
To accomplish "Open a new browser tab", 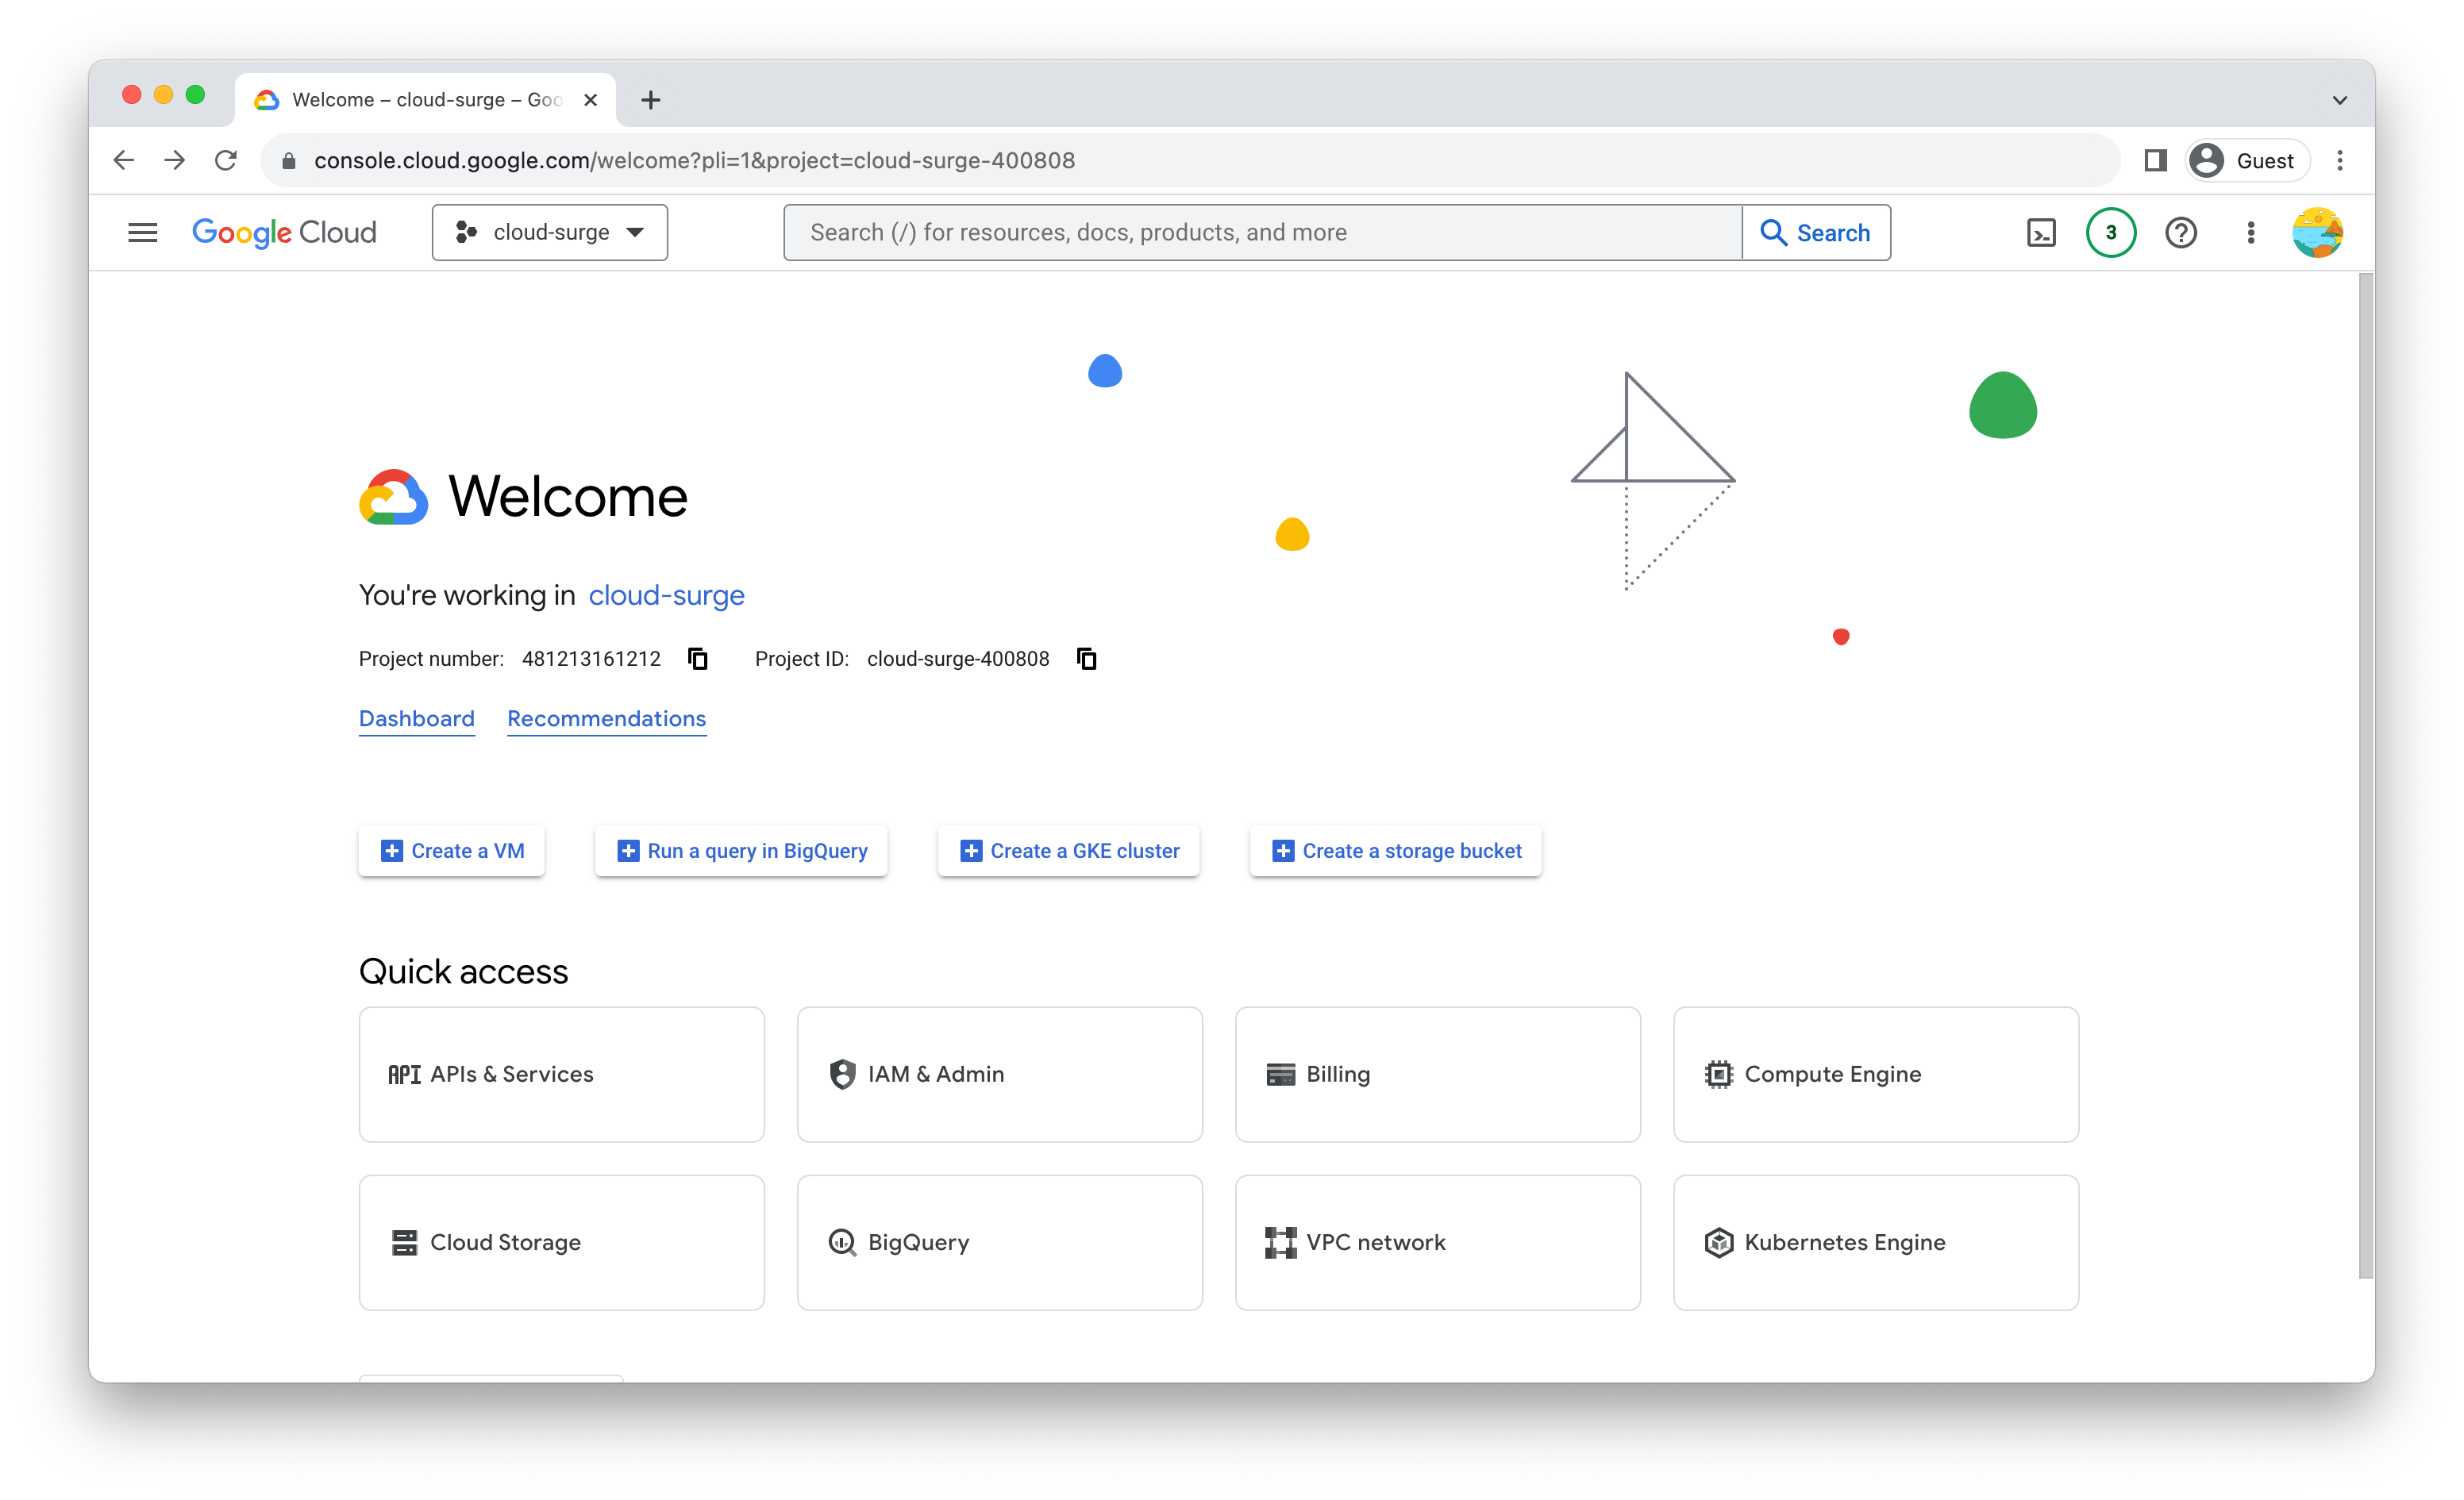I will 651,99.
